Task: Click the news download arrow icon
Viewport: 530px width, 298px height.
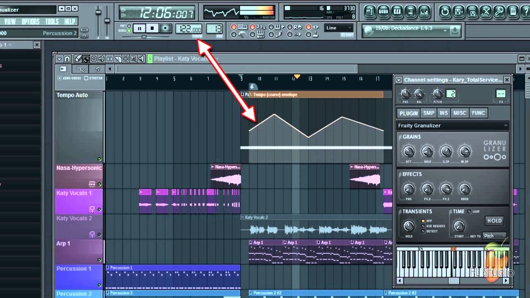Action: (455, 31)
